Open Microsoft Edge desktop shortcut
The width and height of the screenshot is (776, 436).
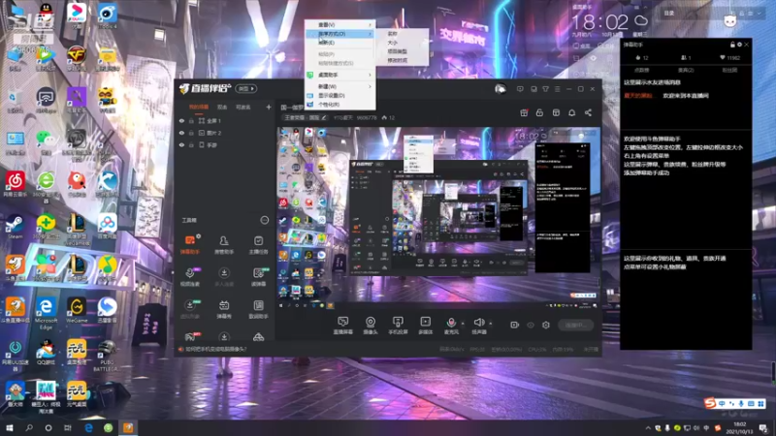point(46,313)
